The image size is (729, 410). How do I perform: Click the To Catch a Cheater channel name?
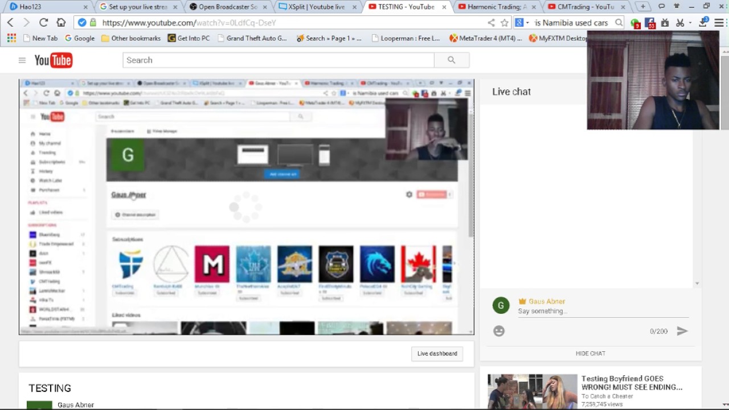point(607,396)
